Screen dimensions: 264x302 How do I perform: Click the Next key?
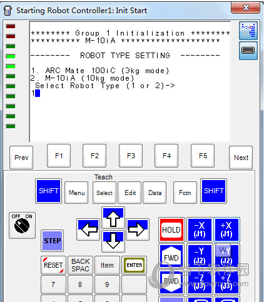[x=241, y=158]
